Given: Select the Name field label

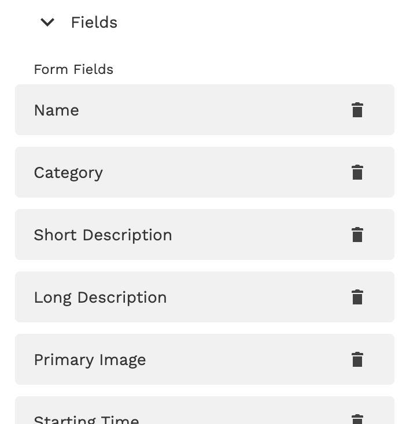Looking at the screenshot, I should tap(57, 110).
